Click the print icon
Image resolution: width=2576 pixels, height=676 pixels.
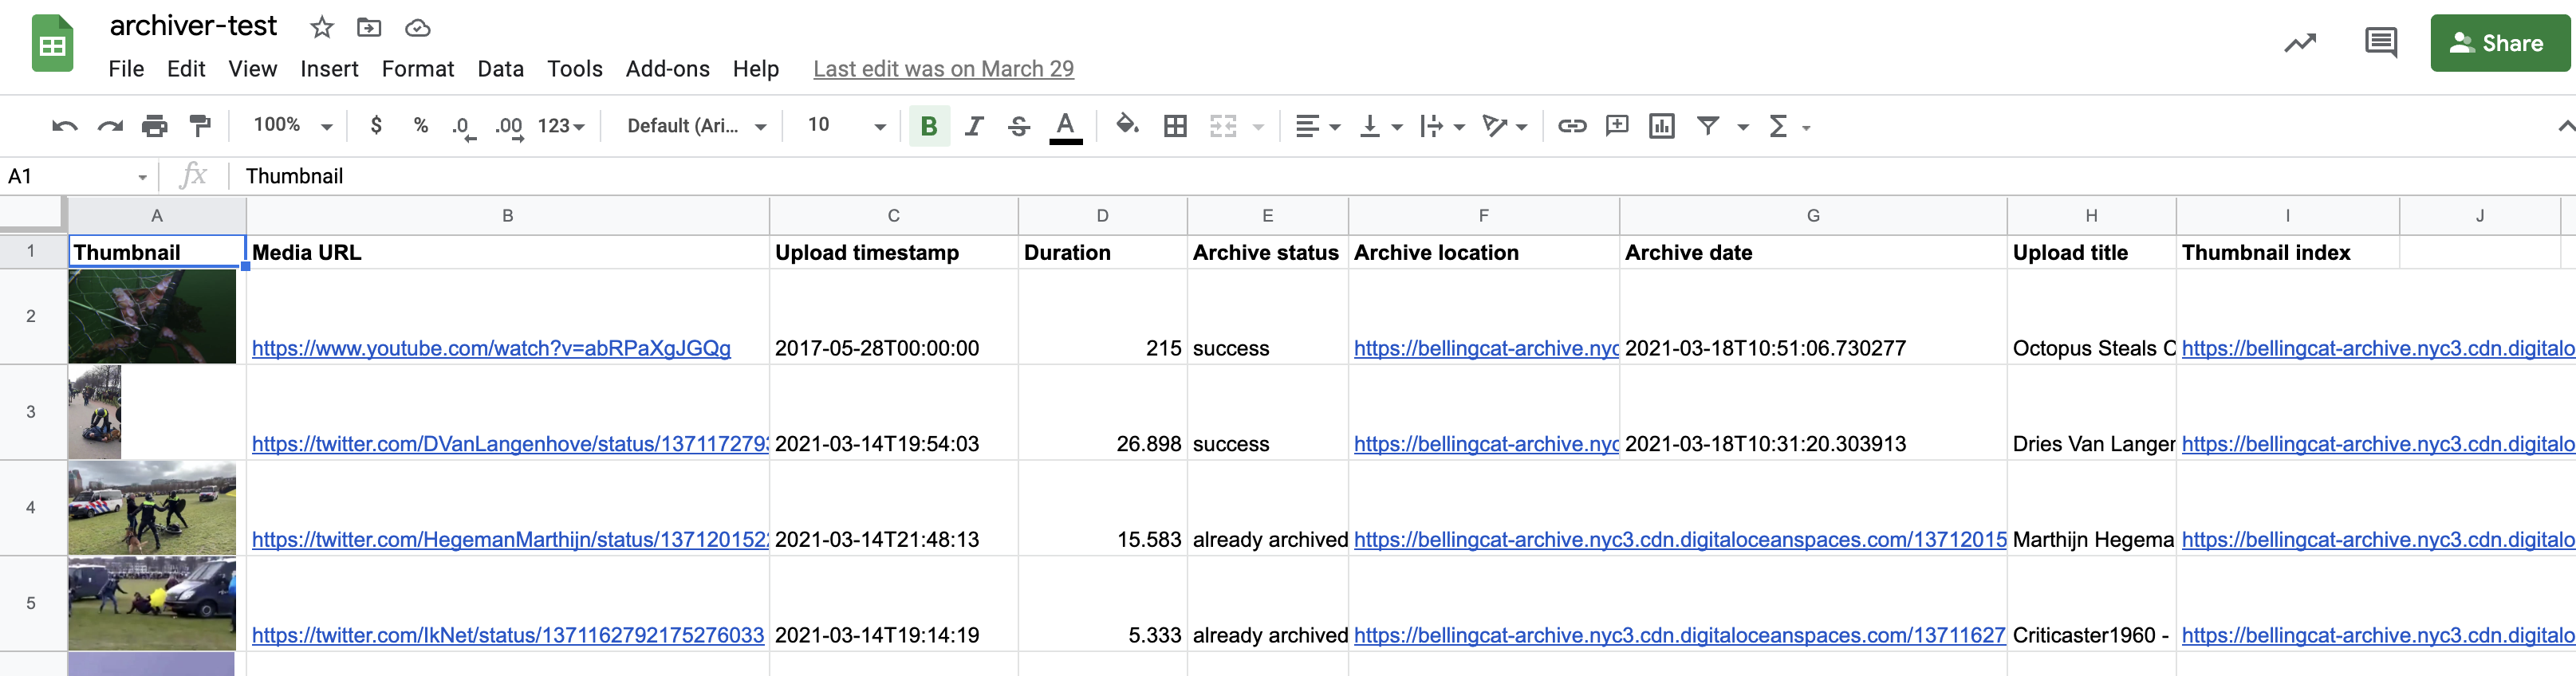(154, 126)
